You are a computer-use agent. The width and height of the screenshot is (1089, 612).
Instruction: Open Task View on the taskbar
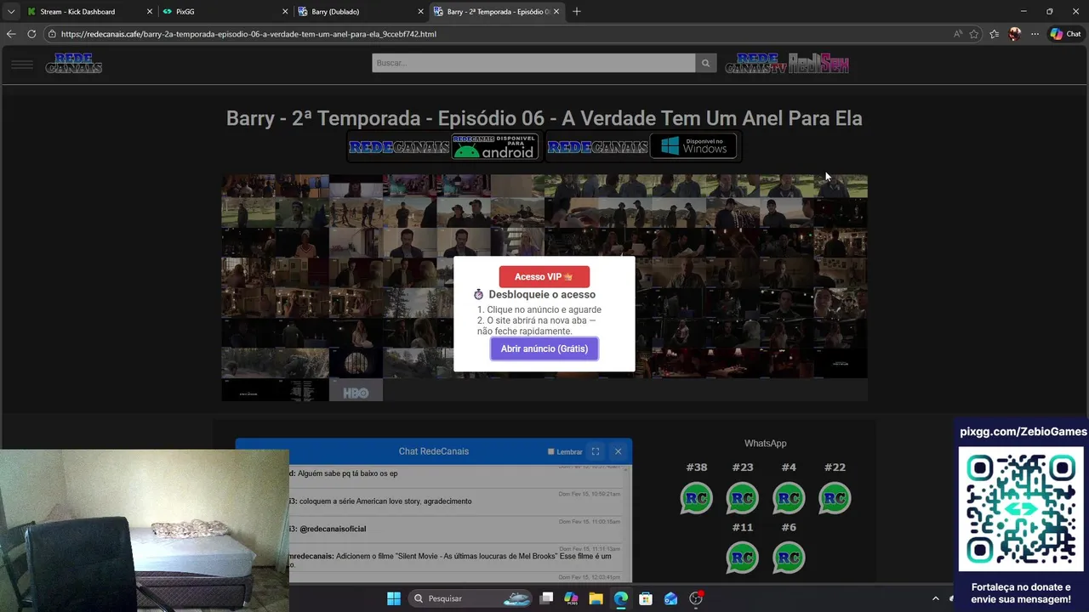[547, 598]
